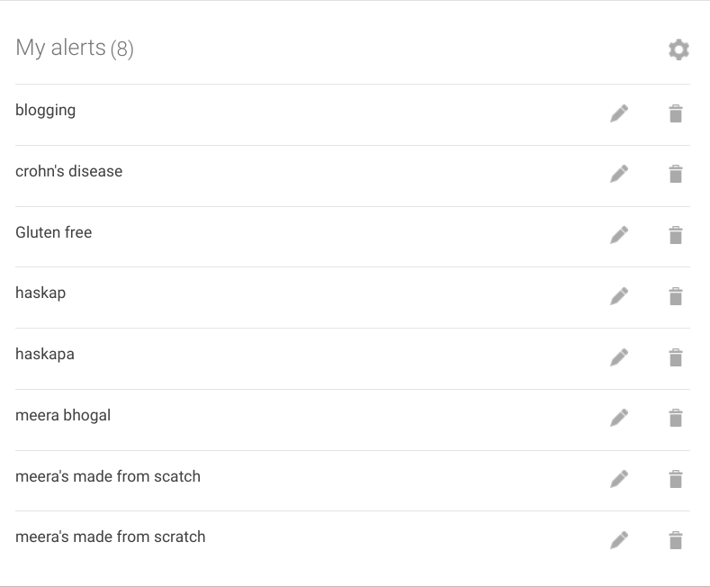Edit the haskap alert
Viewport: 710px width, 587px height.
click(x=619, y=296)
